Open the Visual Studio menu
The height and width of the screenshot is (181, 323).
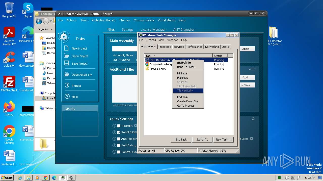point(166,20)
